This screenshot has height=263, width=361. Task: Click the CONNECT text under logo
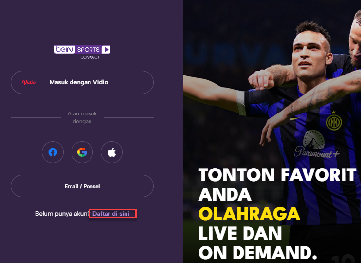coord(90,57)
